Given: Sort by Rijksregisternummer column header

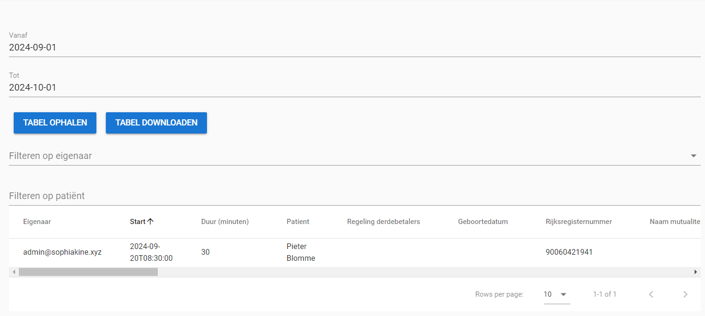Looking at the screenshot, I should 578,222.
